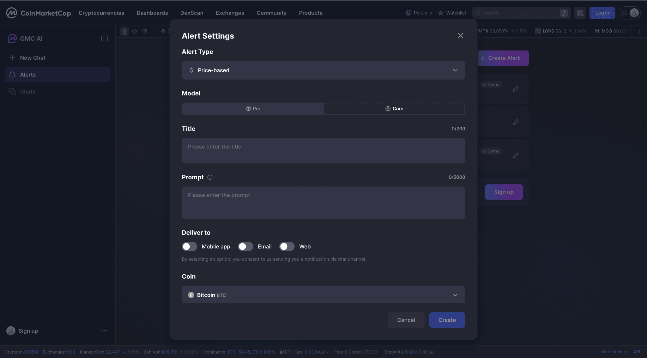Click the CMC AI logo icon

click(x=12, y=39)
